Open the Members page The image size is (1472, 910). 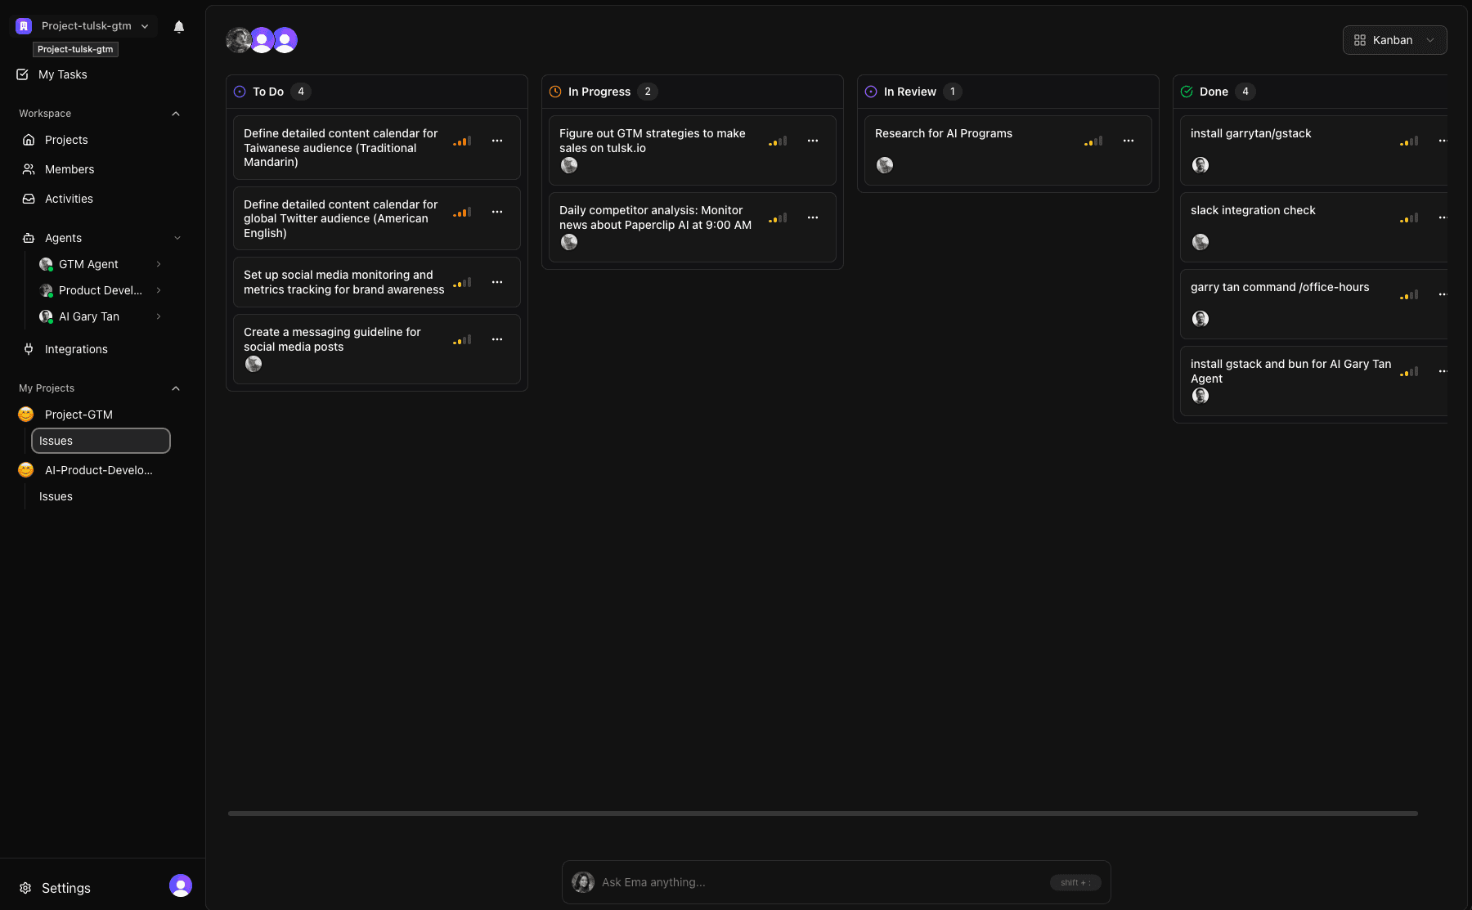70,169
